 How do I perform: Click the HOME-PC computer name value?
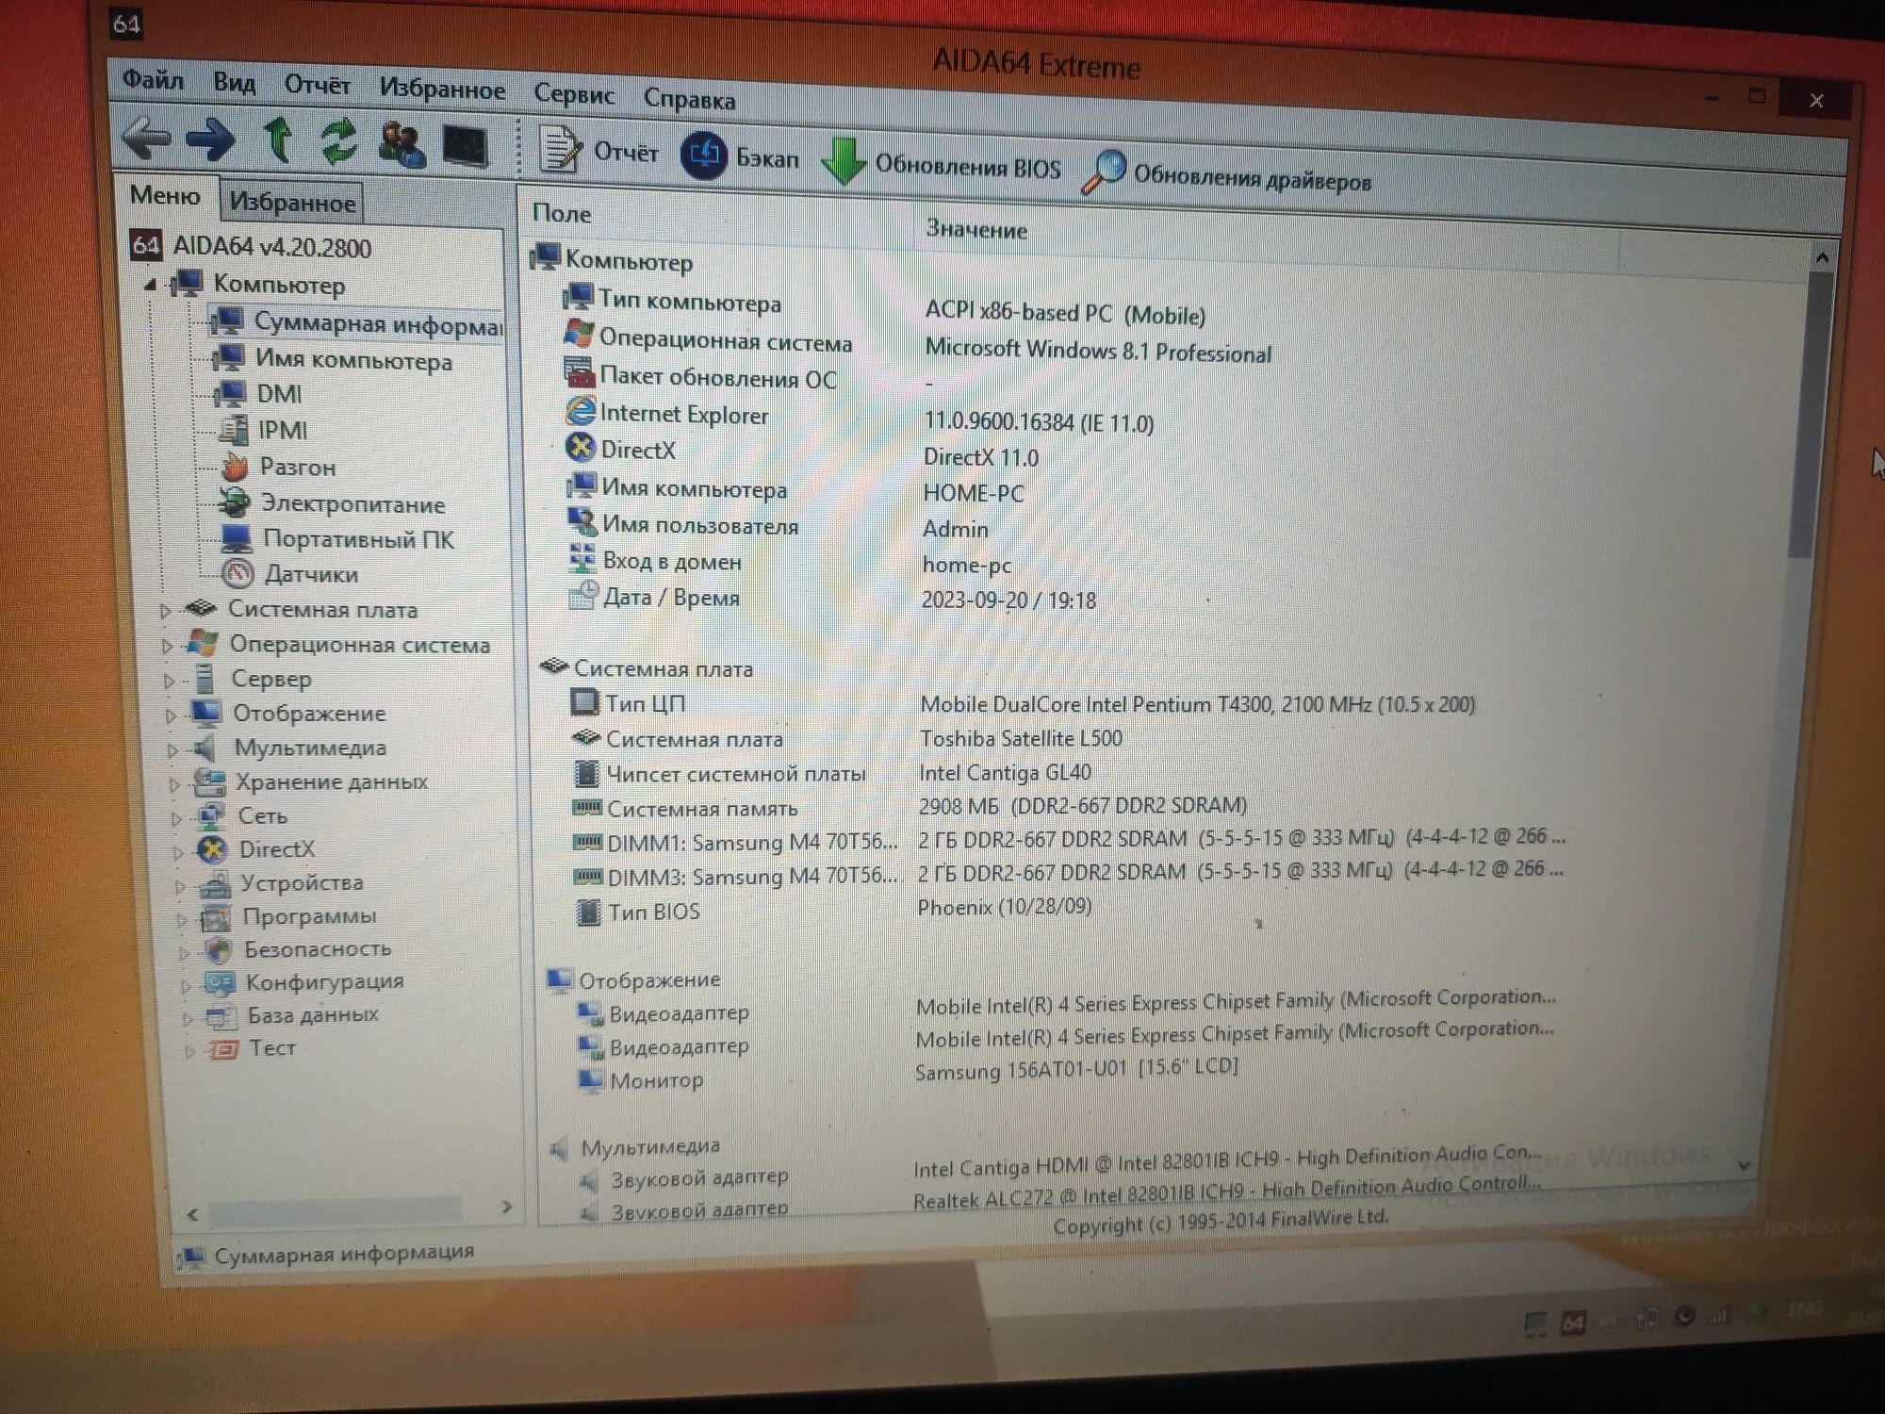pos(973,494)
